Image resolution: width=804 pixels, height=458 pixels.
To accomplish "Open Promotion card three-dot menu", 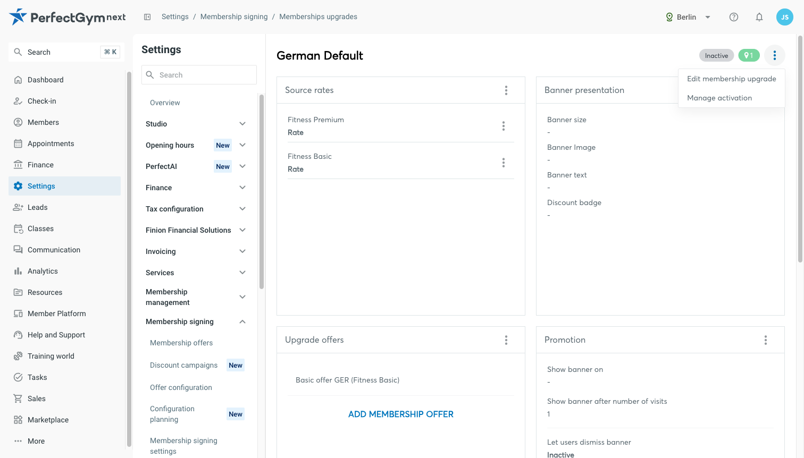I will tap(766, 340).
